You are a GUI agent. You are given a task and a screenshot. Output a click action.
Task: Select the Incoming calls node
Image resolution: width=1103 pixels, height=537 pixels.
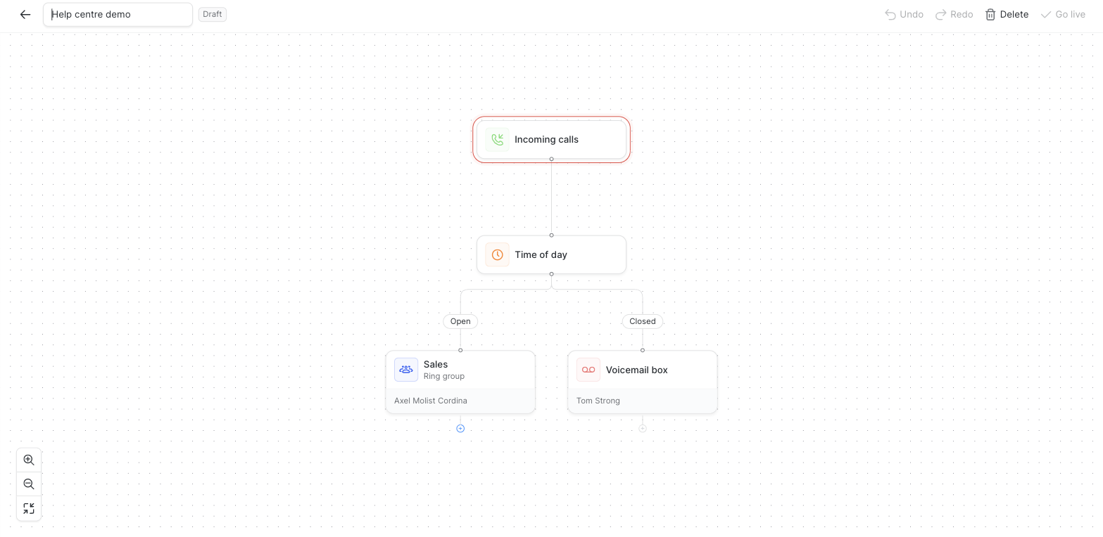[551, 139]
